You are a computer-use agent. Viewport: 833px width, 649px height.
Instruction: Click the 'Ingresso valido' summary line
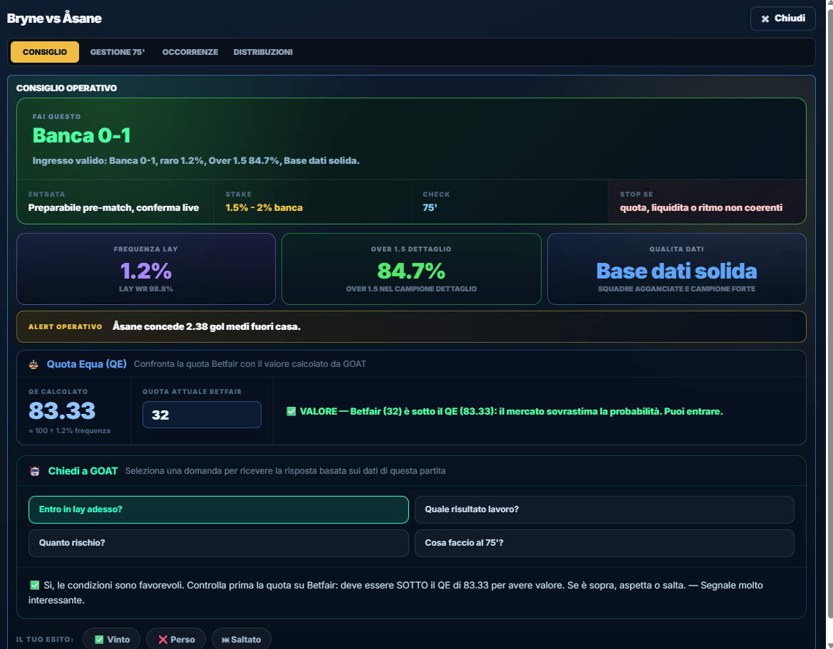pyautogui.click(x=196, y=160)
